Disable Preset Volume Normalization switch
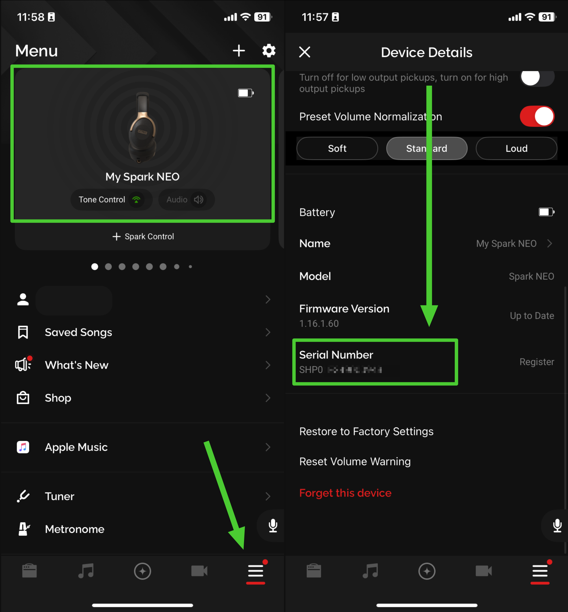 537,116
